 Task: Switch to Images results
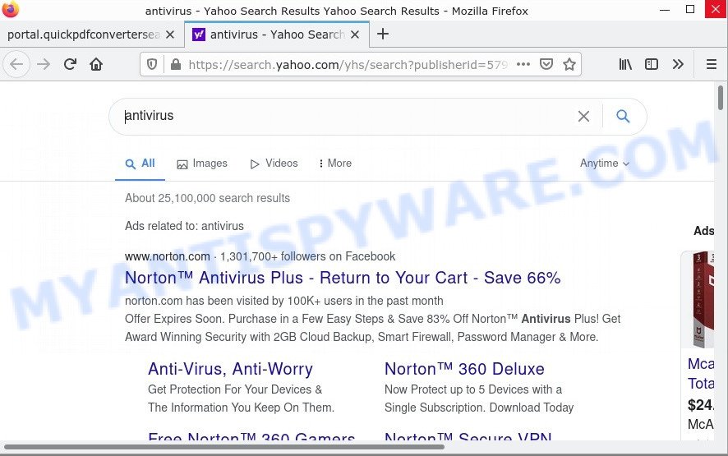pos(202,164)
